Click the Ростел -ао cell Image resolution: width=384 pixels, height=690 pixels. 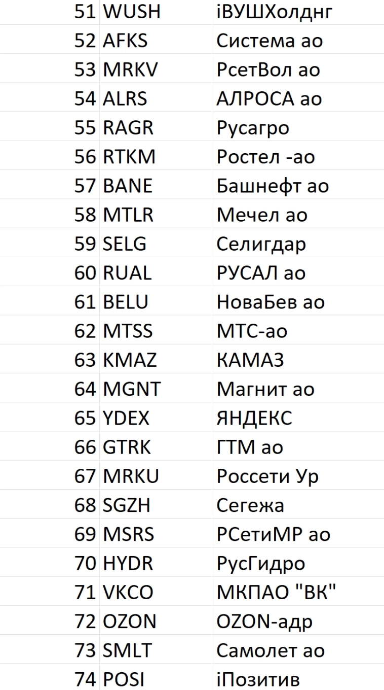[266, 157]
